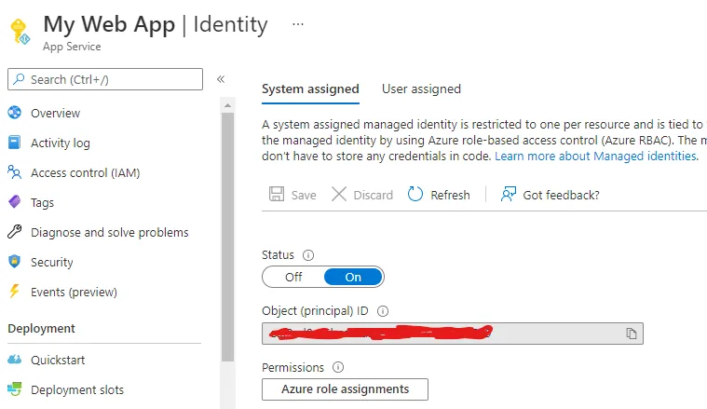The image size is (707, 409).
Task: Click the Overview globe icon
Action: tap(14, 113)
